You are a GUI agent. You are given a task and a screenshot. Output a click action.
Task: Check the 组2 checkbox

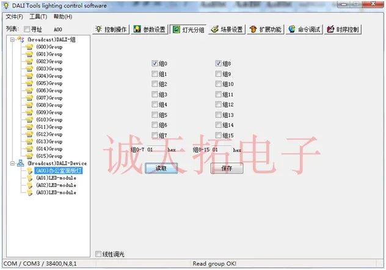pyautogui.click(x=155, y=84)
